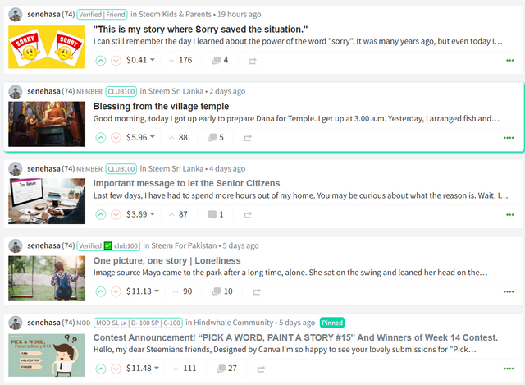
Task: Expand the $11.48 payout dropdown
Action: pos(143,369)
